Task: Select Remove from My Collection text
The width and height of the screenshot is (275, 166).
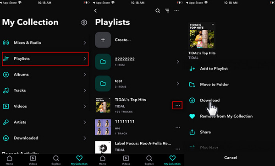Action: pos(226,116)
